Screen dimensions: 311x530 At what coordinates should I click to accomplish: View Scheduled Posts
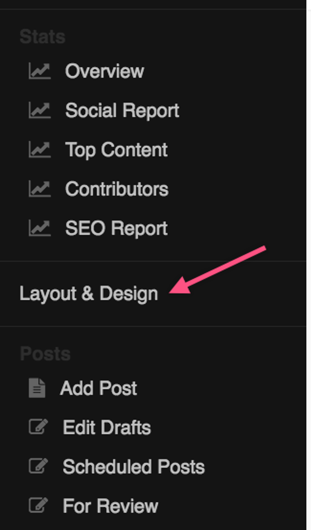[134, 466]
